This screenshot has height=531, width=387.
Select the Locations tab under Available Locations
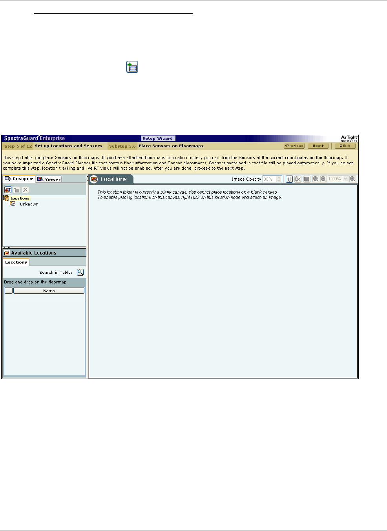(x=16, y=262)
